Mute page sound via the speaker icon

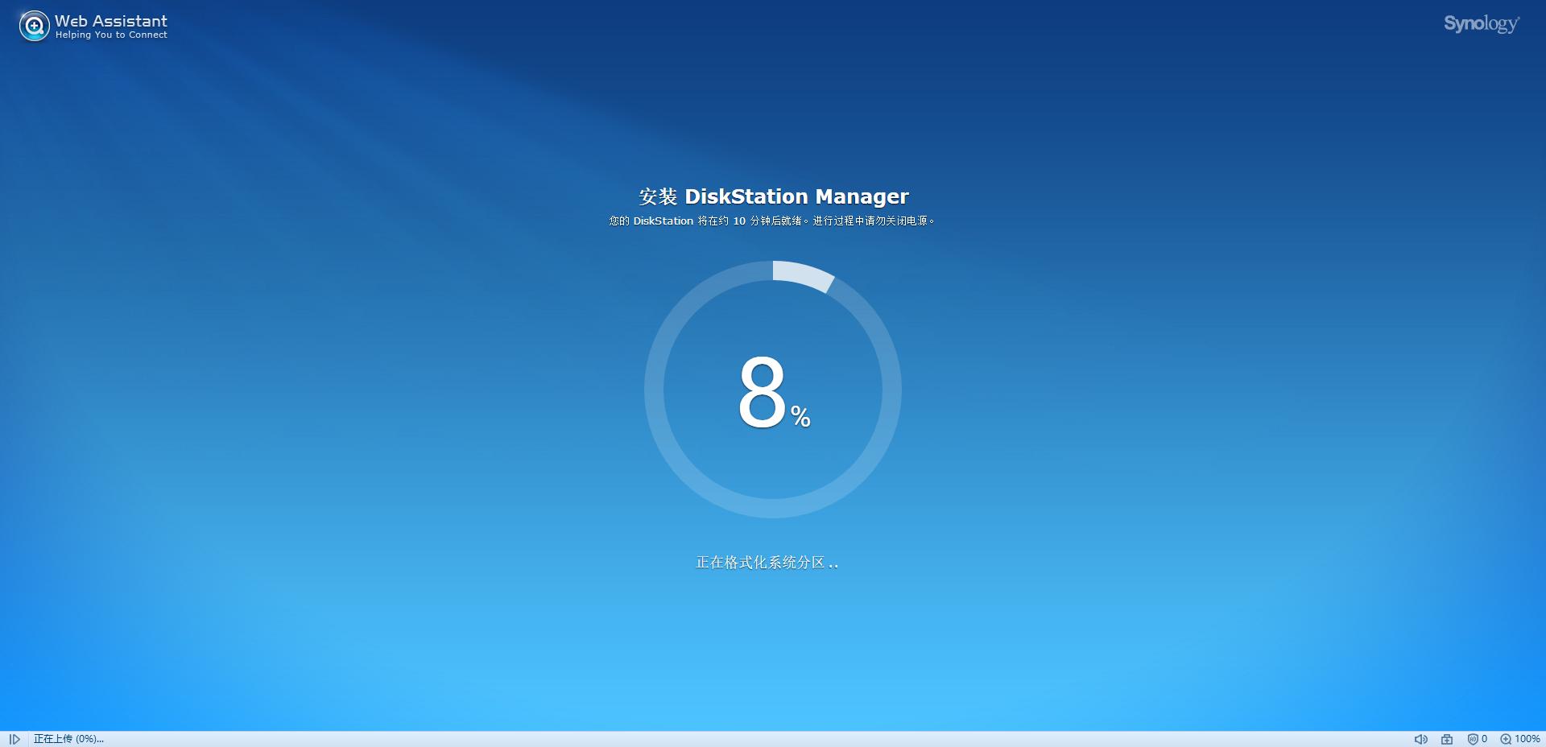[1420, 739]
